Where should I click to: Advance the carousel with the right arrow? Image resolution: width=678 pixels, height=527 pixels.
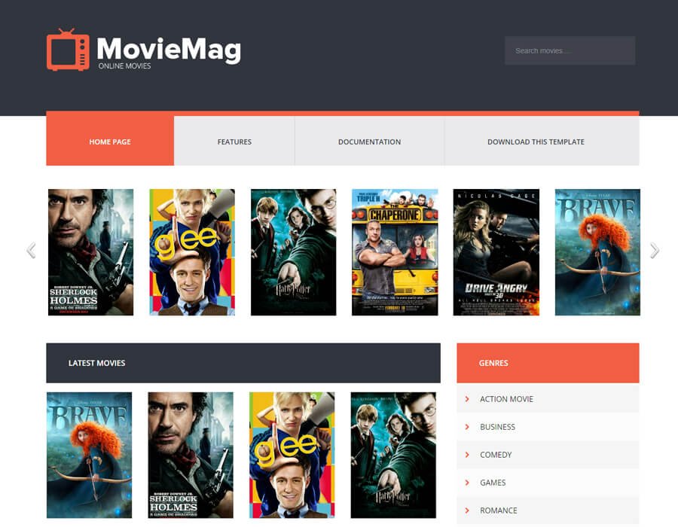[655, 250]
